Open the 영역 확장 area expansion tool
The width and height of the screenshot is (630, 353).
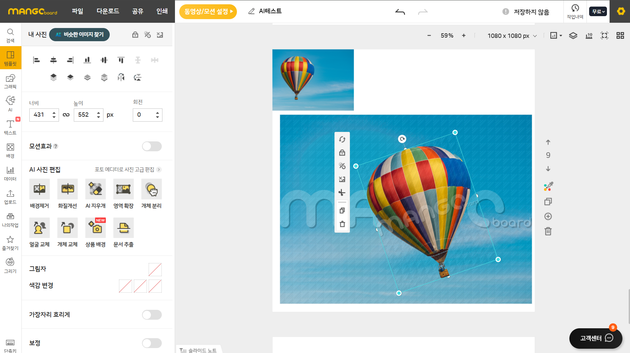pos(124,194)
